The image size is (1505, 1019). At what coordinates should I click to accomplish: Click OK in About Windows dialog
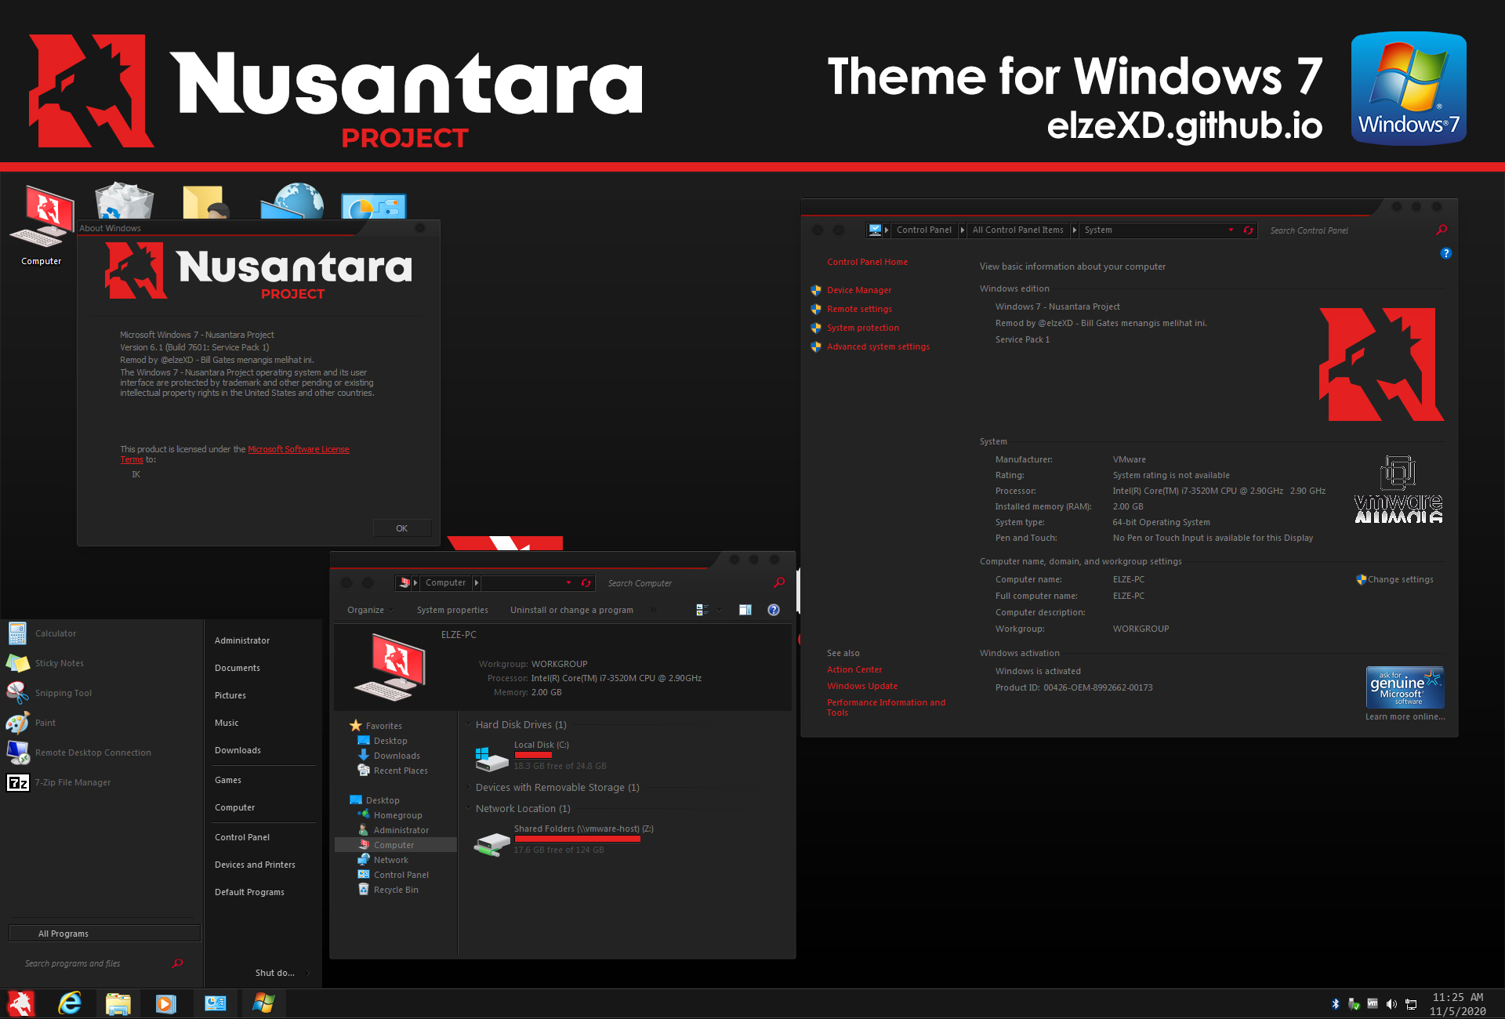coord(401,528)
